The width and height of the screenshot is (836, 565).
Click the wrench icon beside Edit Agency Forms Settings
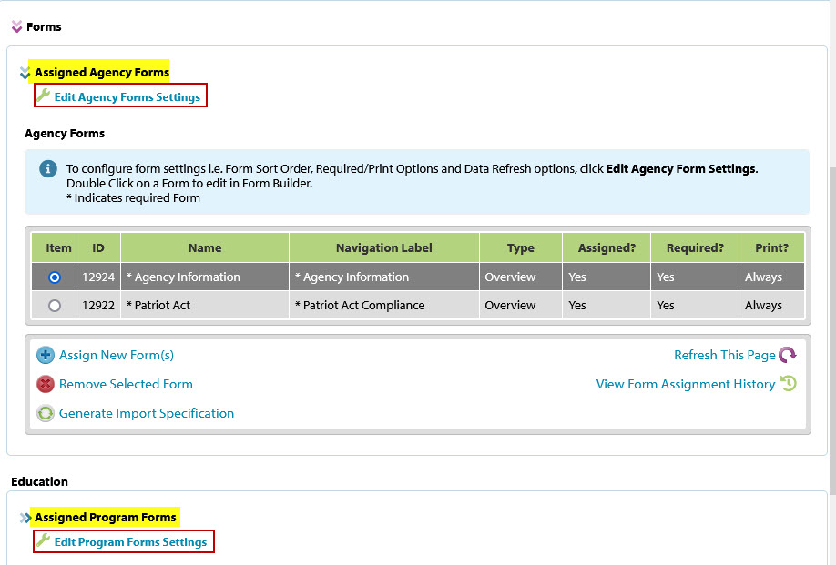click(x=43, y=96)
